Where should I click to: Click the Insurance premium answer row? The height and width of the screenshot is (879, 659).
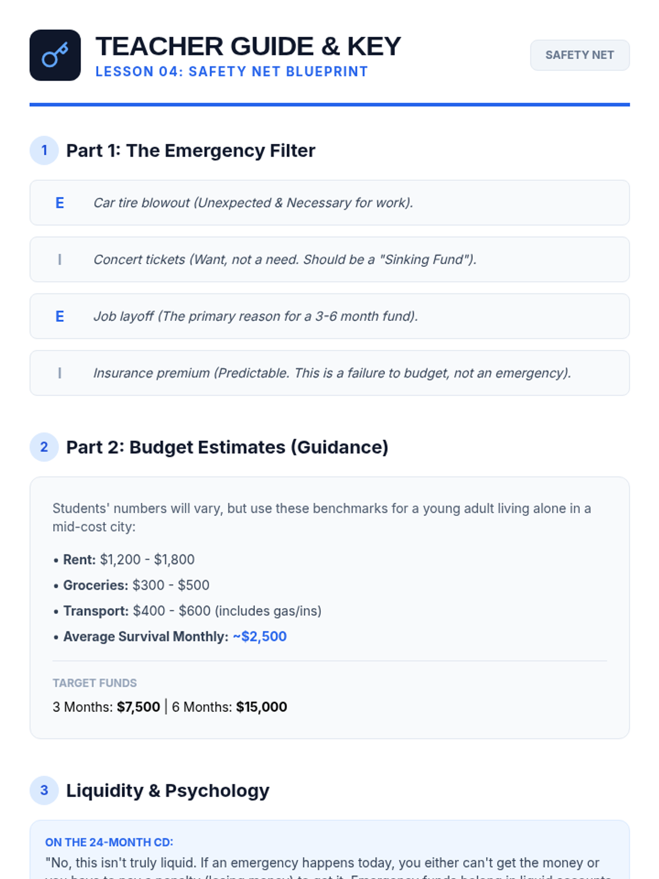tap(329, 373)
